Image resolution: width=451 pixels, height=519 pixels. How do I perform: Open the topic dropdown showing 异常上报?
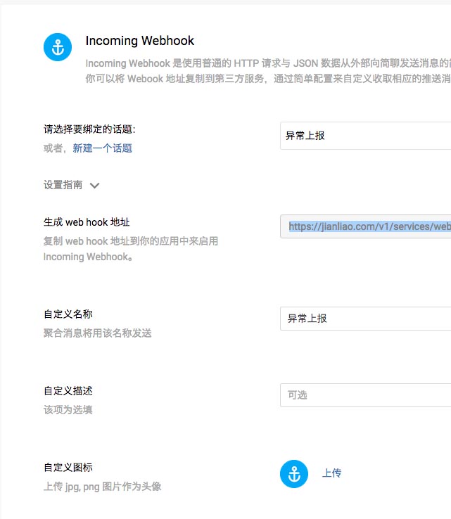click(x=365, y=136)
